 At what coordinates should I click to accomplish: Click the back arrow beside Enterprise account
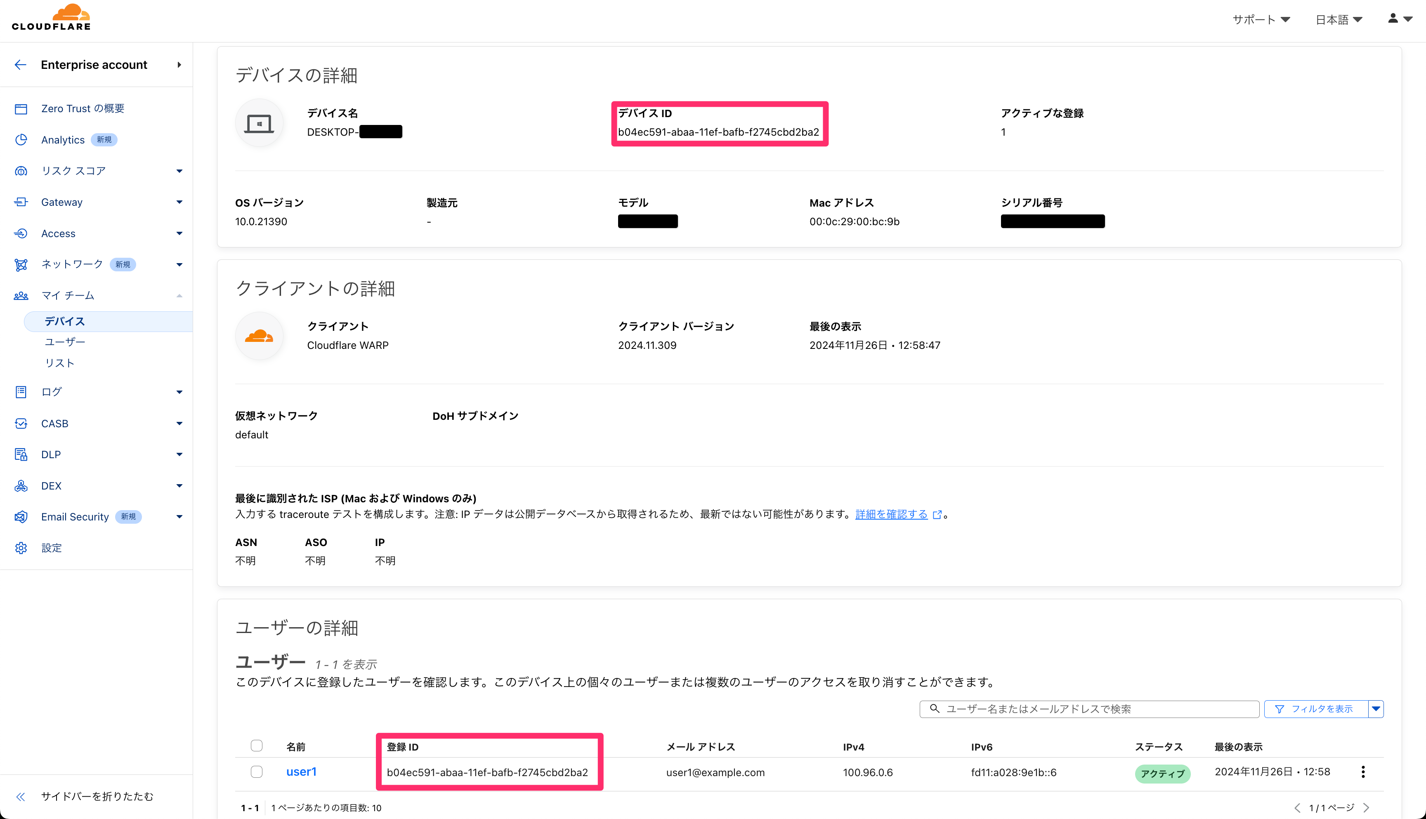[20, 65]
